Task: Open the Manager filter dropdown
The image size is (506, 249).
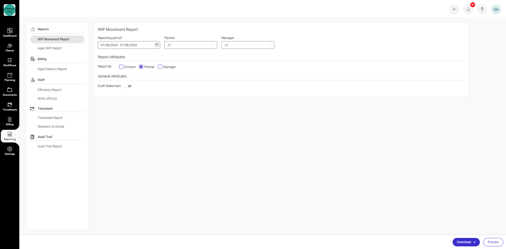Action: point(247,45)
